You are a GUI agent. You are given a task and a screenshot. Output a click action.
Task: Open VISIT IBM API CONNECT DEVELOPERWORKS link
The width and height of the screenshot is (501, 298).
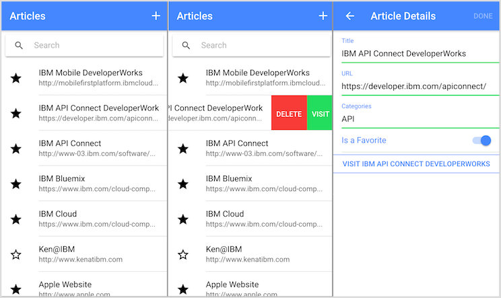[416, 164]
